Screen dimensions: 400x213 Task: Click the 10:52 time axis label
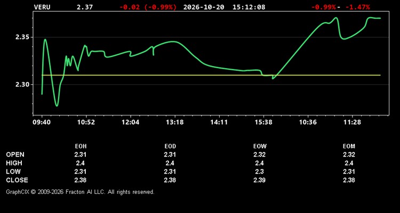click(x=86, y=122)
